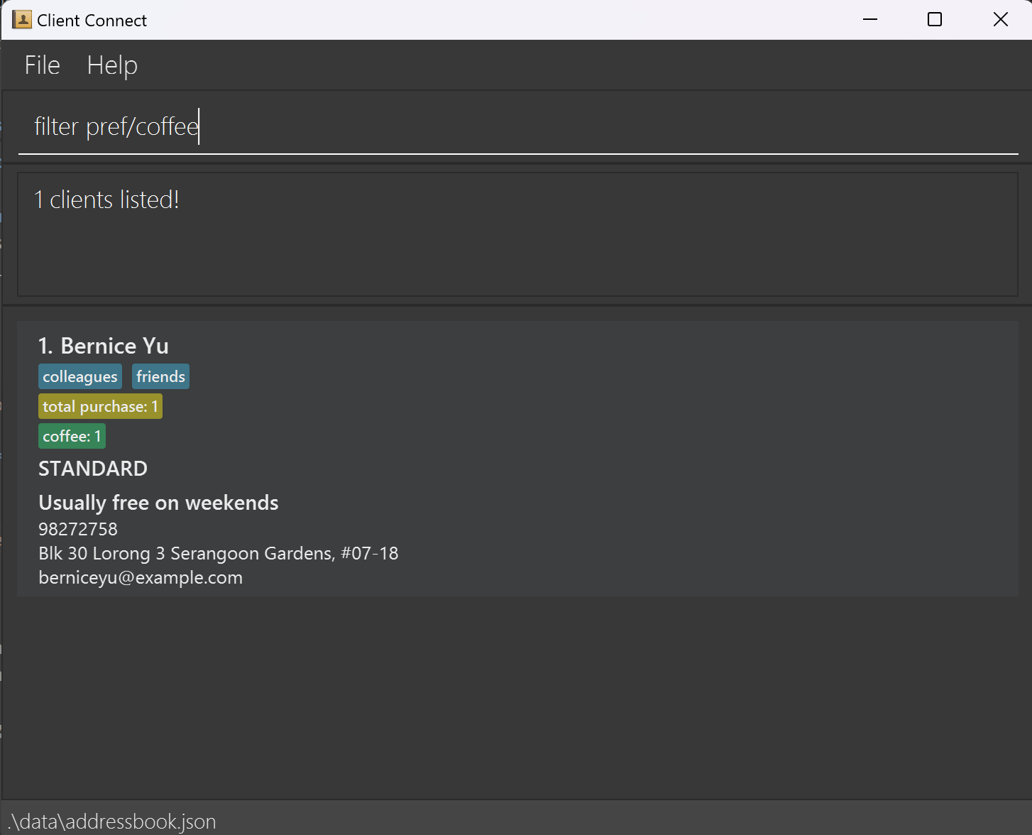Click the friends tag

tap(160, 376)
